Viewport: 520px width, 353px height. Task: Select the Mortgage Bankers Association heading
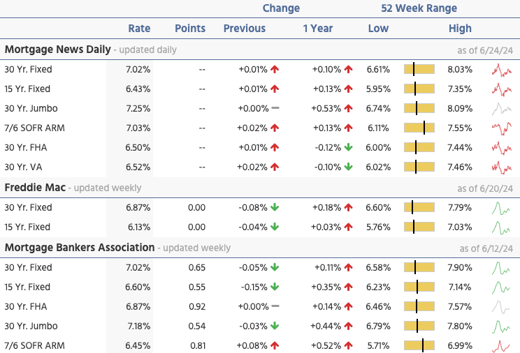[79, 248]
